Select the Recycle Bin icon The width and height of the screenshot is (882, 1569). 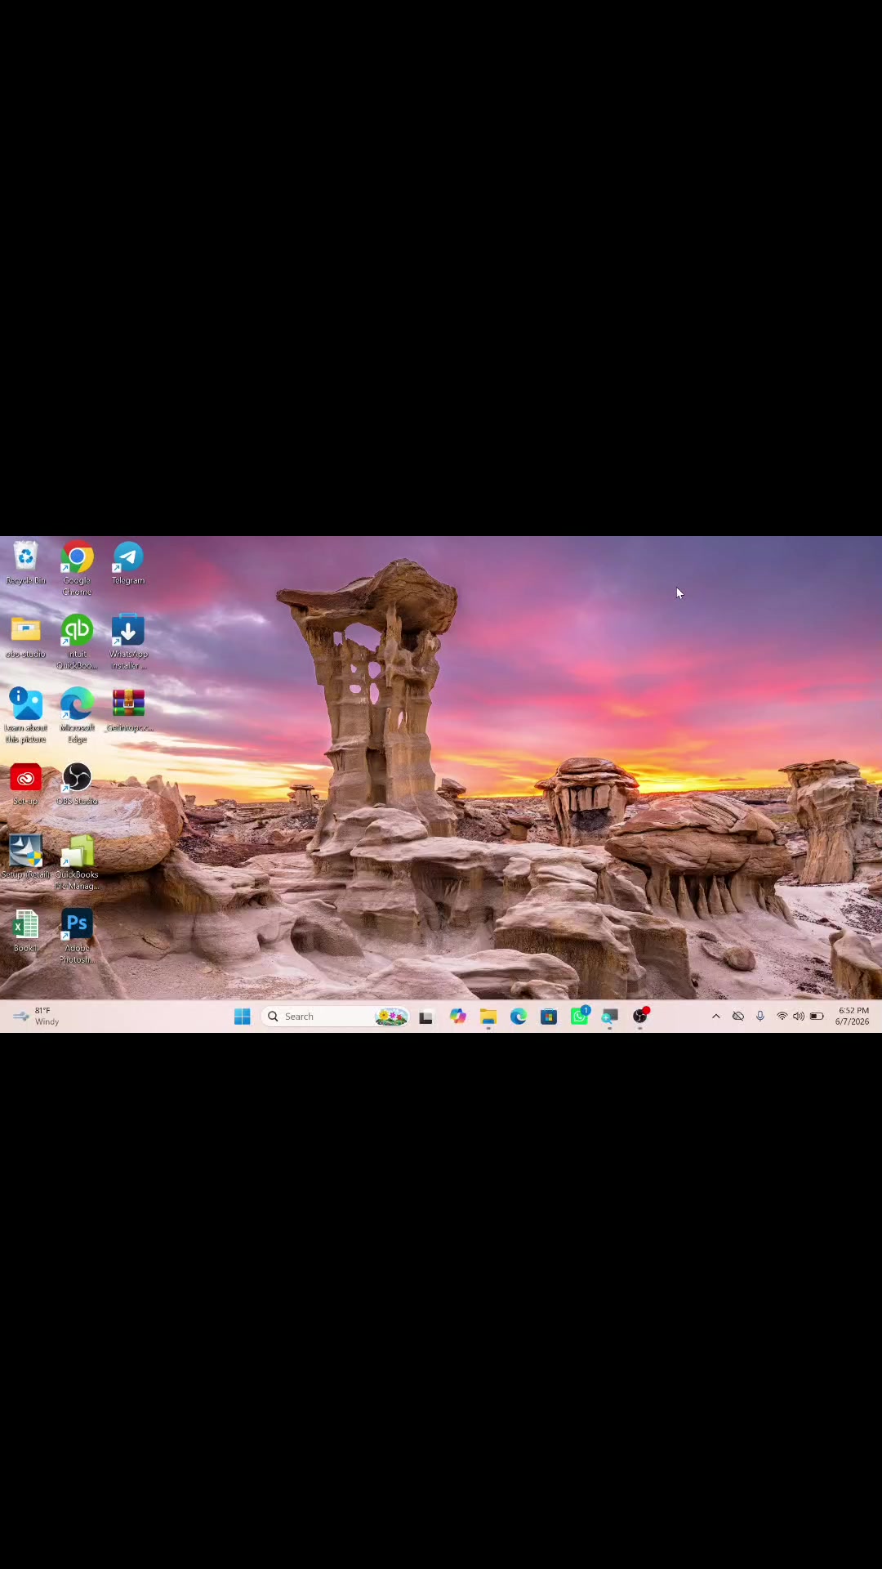(x=25, y=563)
